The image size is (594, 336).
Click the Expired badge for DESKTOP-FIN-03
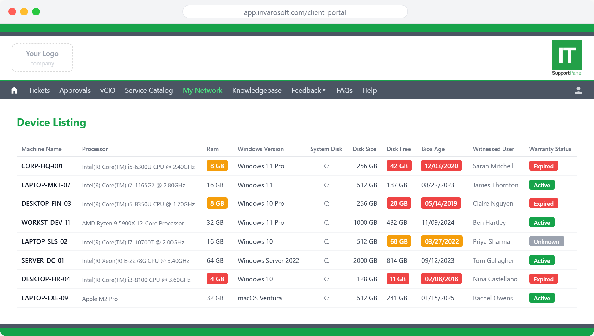[544, 203]
